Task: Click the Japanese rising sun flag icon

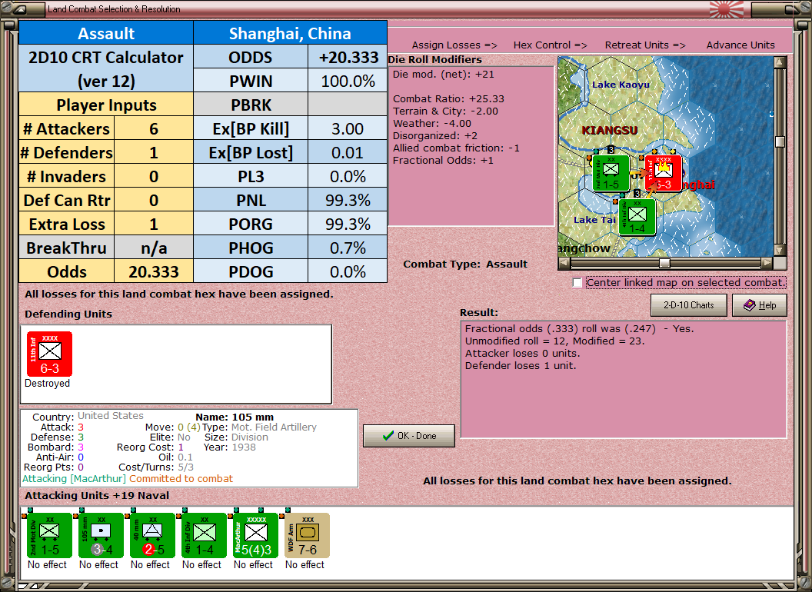Action: [x=727, y=8]
